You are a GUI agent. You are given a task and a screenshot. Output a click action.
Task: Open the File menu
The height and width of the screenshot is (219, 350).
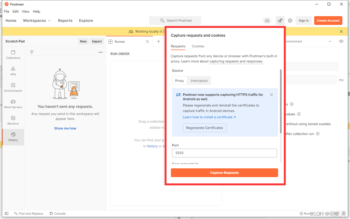[7, 11]
